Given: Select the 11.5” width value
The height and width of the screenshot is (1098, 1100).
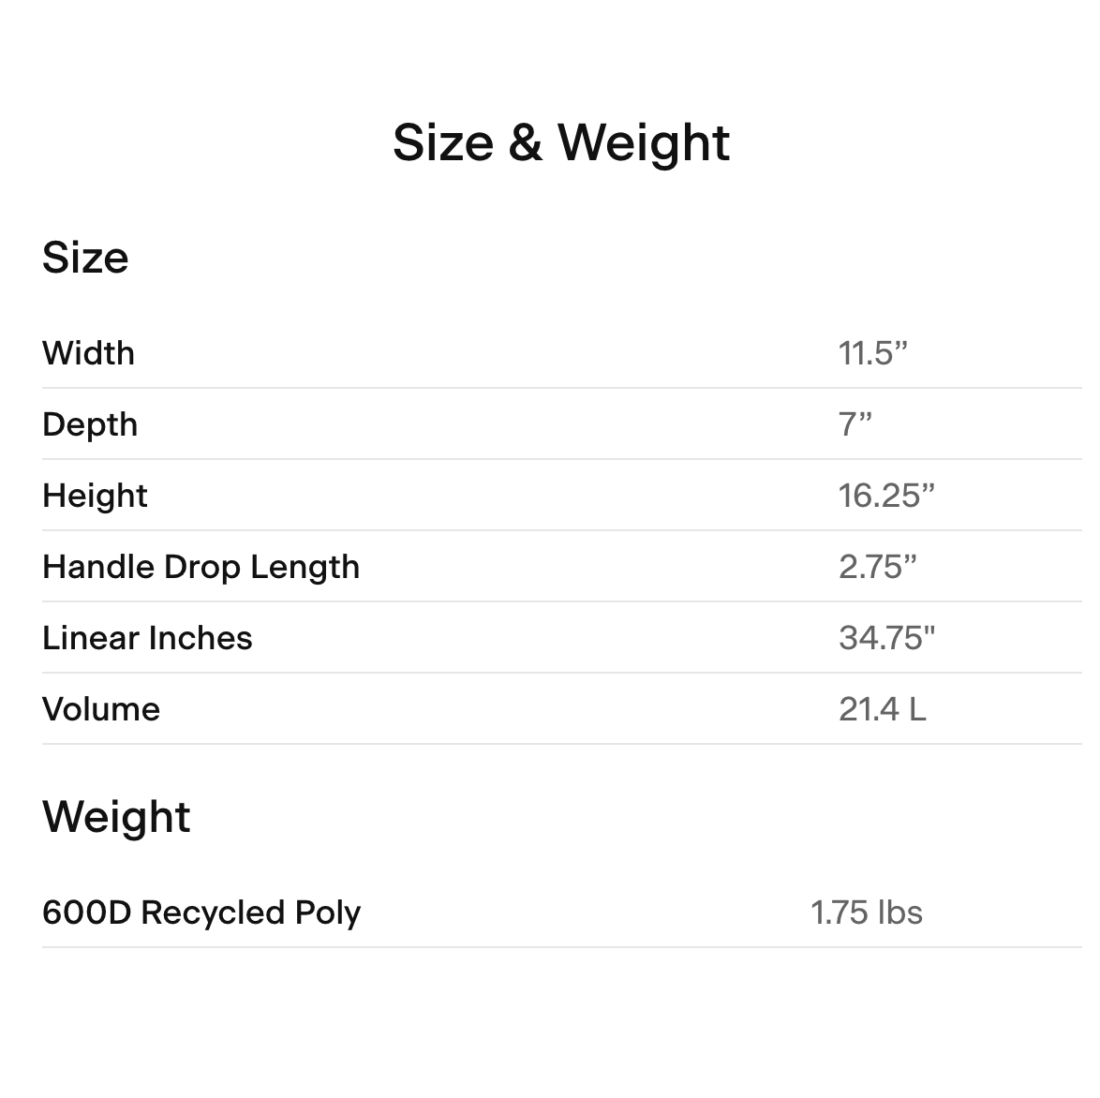Looking at the screenshot, I should (872, 353).
